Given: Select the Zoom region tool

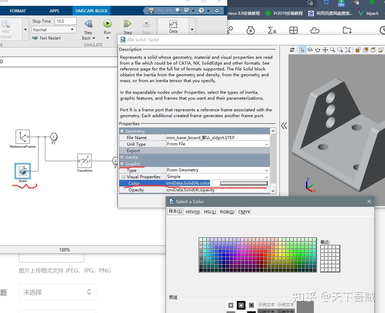Looking at the screenshot, I should pyautogui.click(x=340, y=50).
